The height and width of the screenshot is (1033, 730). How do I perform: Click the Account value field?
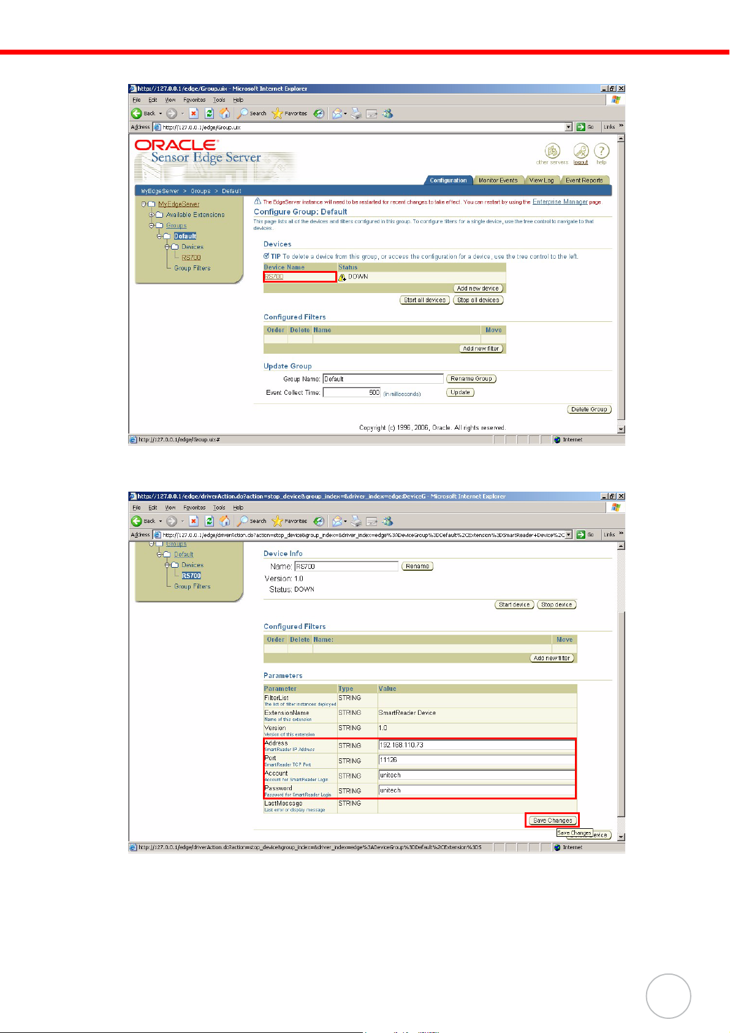[477, 776]
